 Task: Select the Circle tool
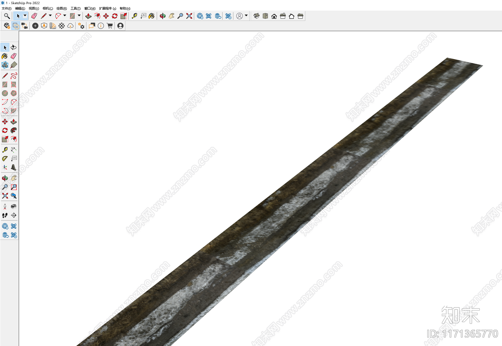point(5,93)
